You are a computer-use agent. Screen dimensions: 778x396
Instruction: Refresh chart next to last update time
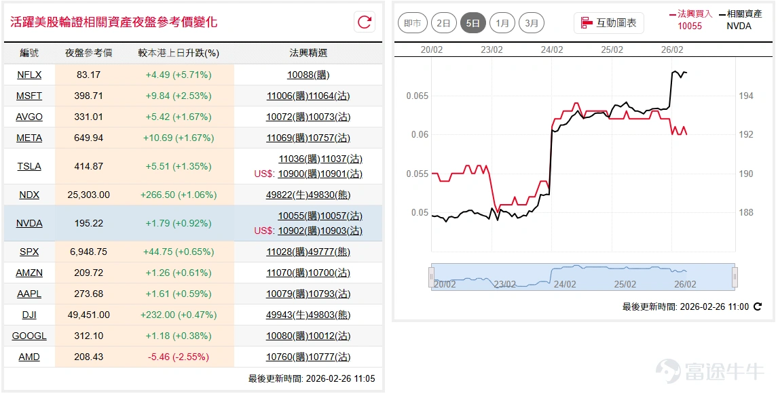757,306
